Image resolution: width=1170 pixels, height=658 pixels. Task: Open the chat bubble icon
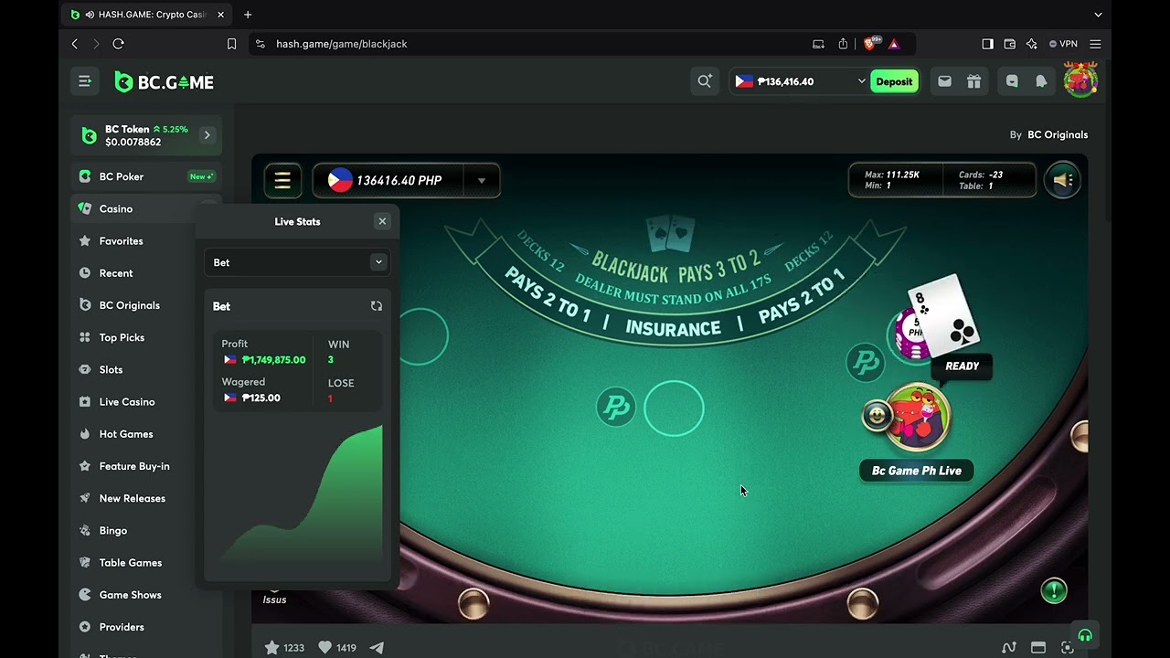[1012, 81]
